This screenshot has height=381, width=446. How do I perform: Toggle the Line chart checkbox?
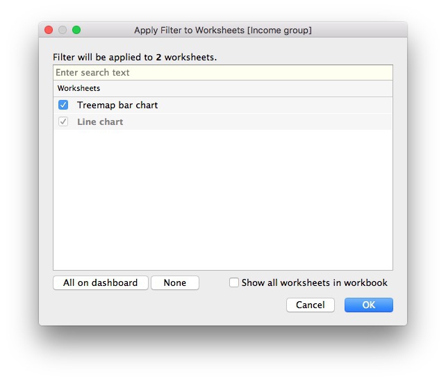tap(63, 122)
